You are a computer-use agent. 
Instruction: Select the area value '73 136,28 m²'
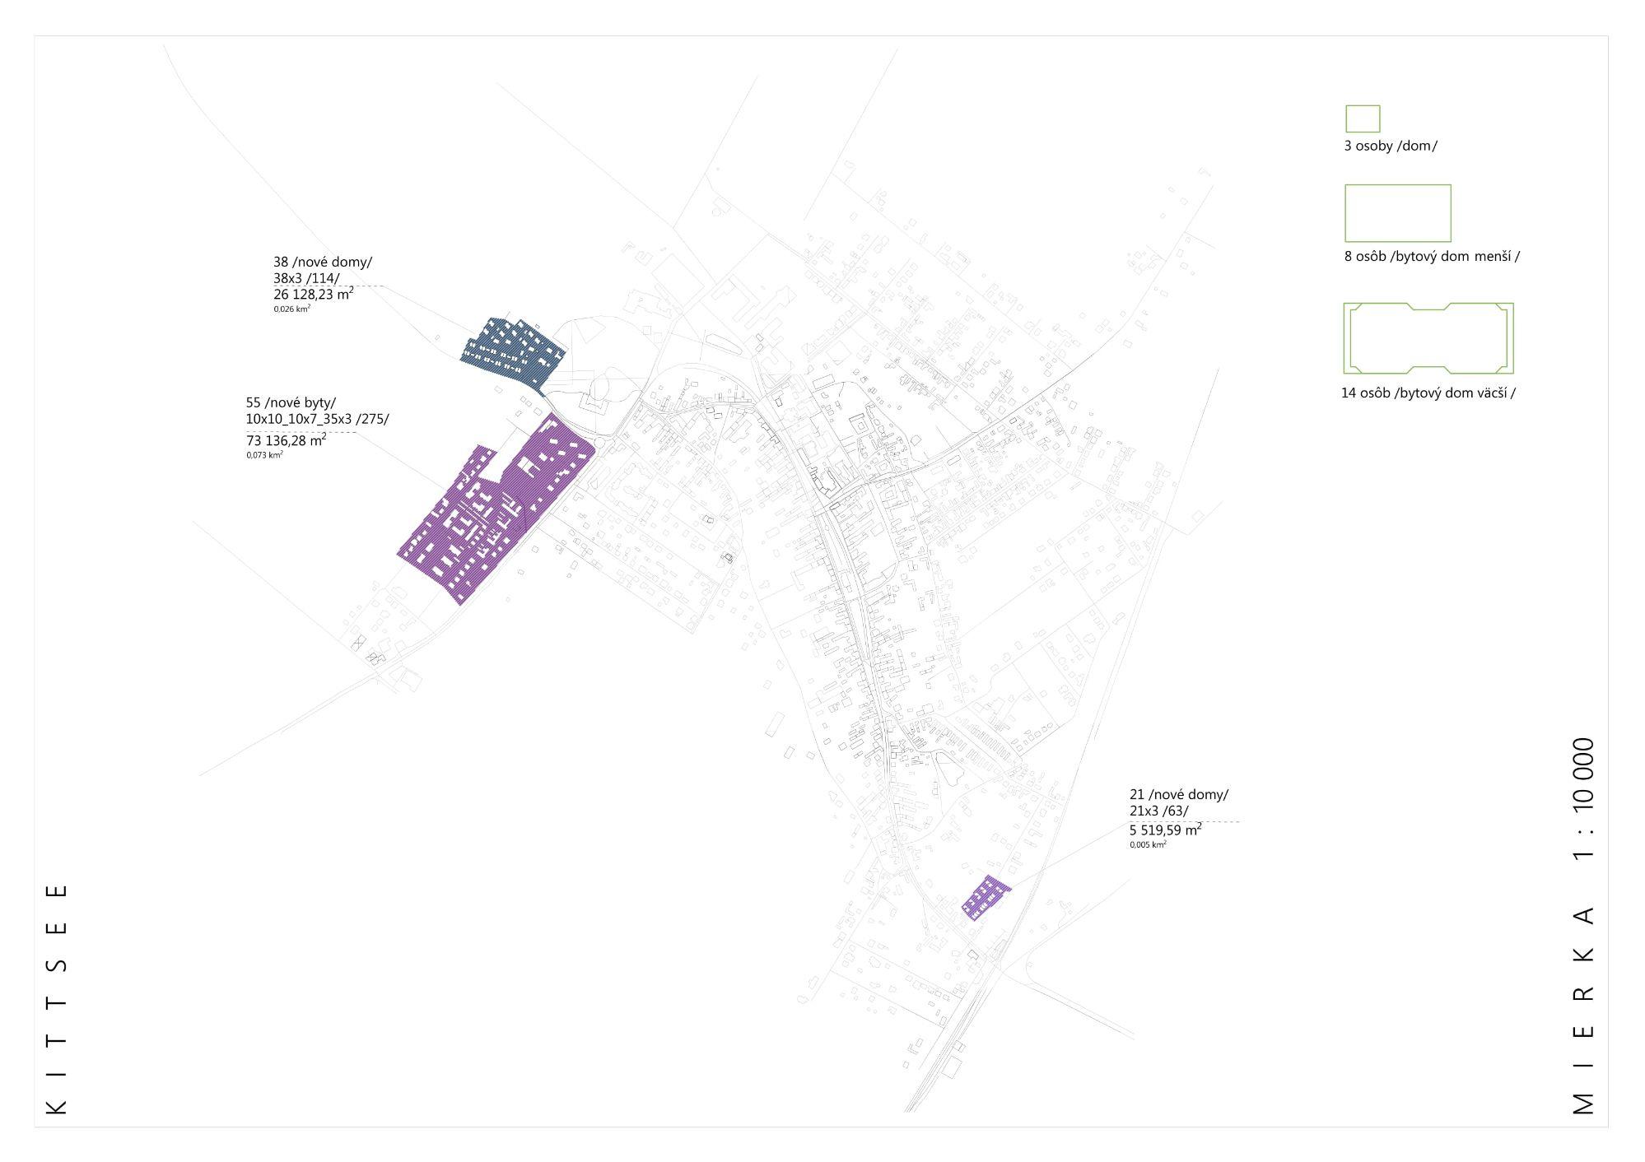click(286, 440)
